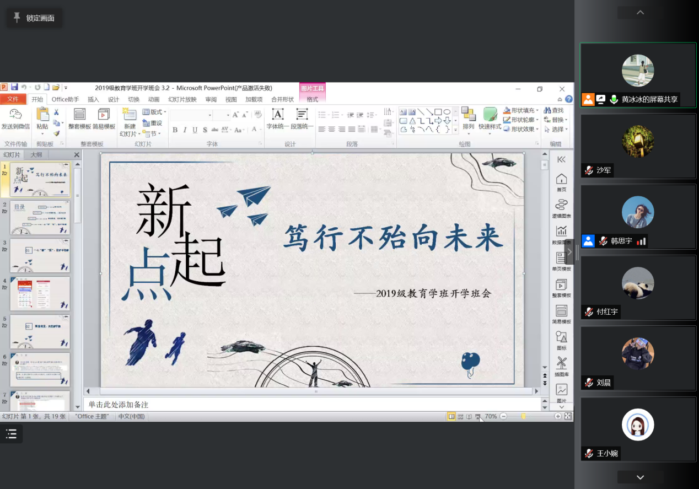Viewport: 699px width, 489px height.
Task: Open the 数据图表 sidebar panel
Action: point(561,232)
